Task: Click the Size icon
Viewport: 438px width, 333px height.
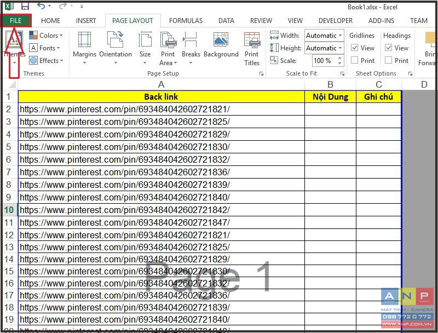Action: point(145,39)
